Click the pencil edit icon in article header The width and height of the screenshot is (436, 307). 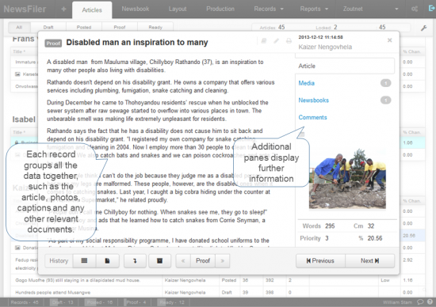pyautogui.click(x=276, y=41)
